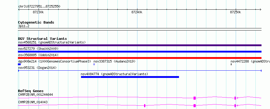Open the esv3568885 (Uddin2014) label
This screenshot has width=270, height=109.
(38, 55)
